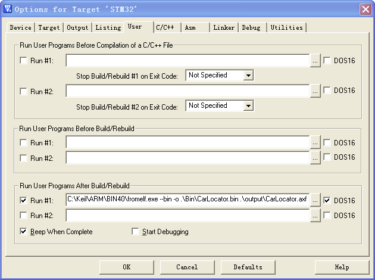The width and height of the screenshot is (375, 280).
Task: Toggle DOS16 for compilation Run #2
Action: click(327, 90)
